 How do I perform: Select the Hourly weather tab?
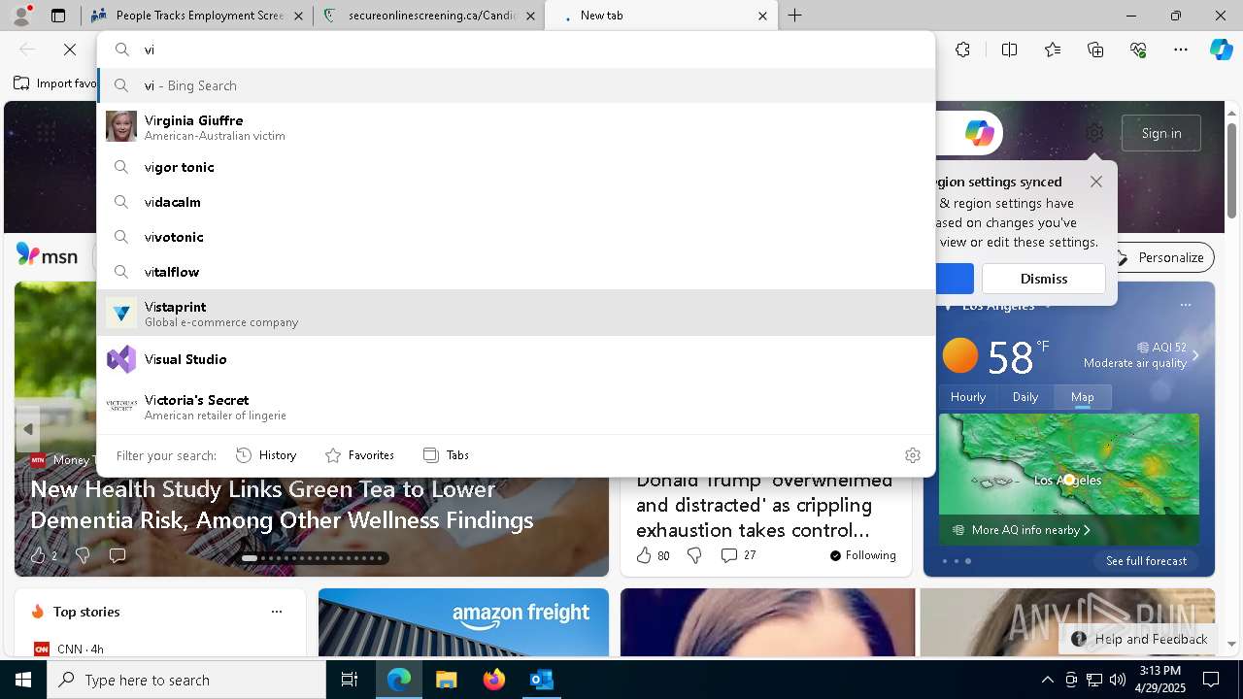coord(968,397)
